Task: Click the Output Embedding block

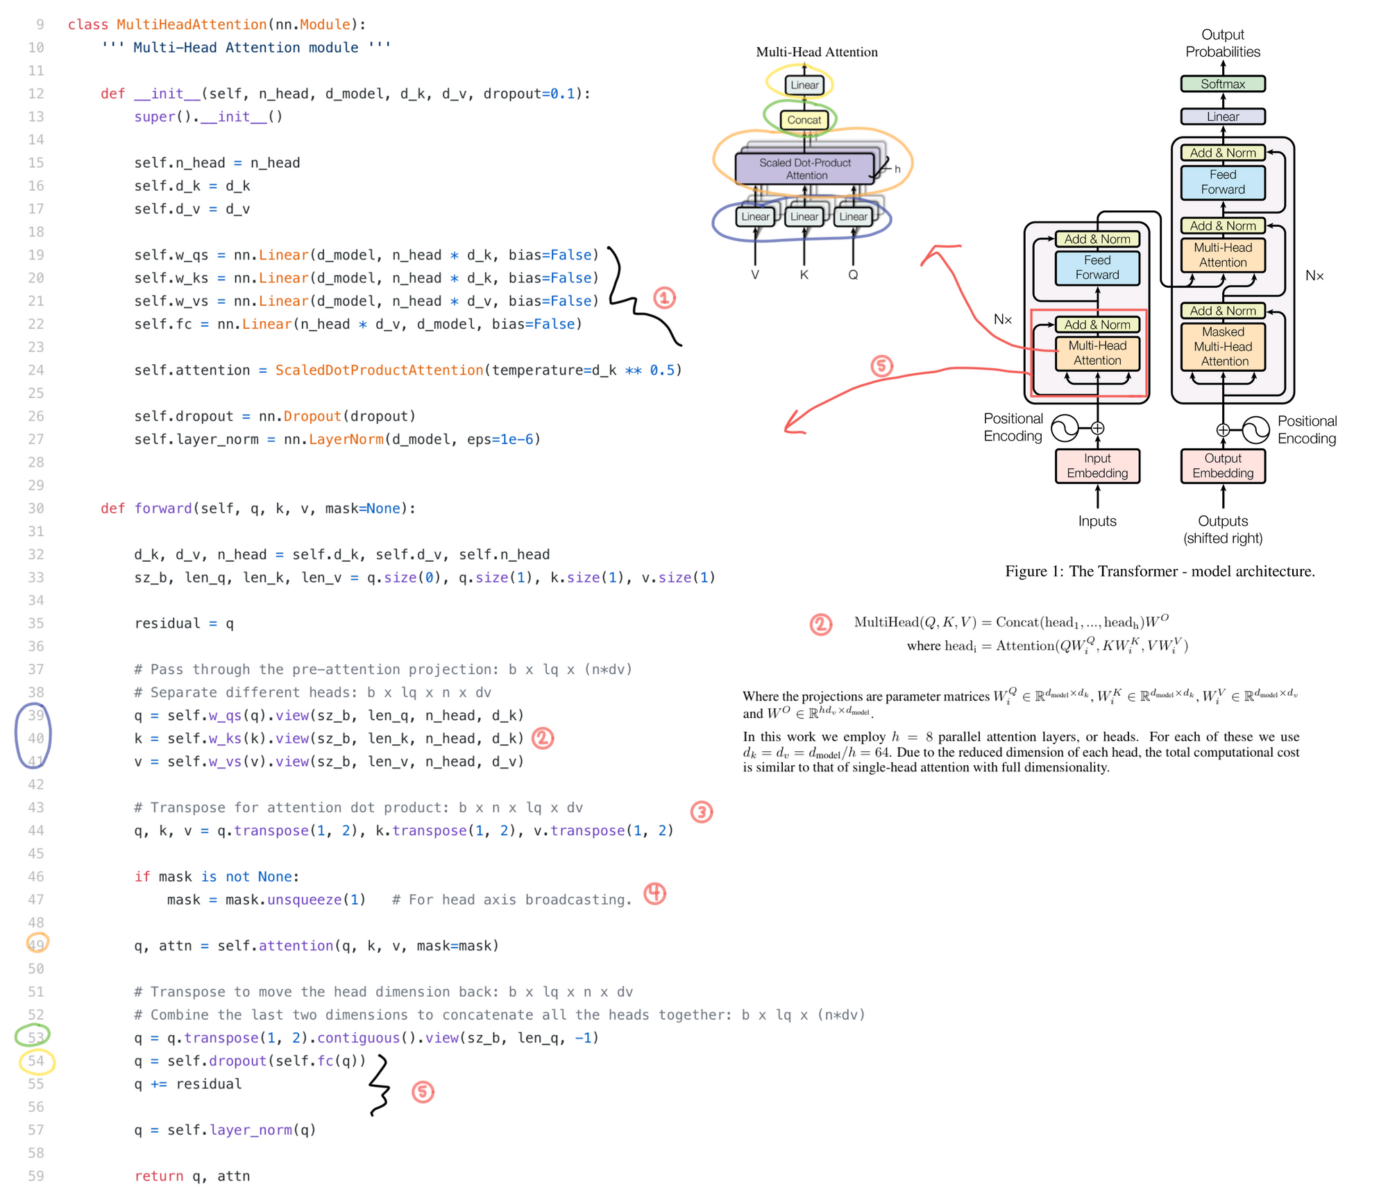Action: point(1222,465)
